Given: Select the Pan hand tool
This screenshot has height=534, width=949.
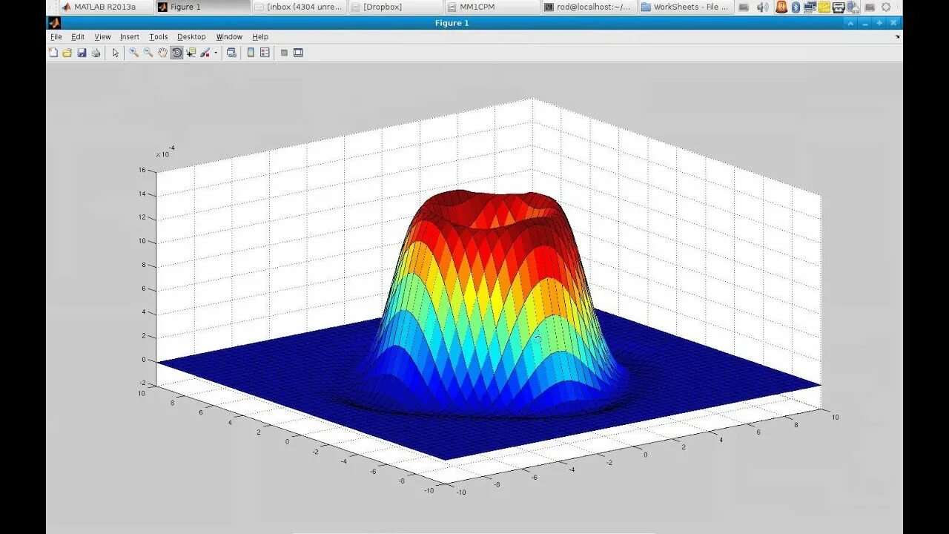Looking at the screenshot, I should coord(162,53).
